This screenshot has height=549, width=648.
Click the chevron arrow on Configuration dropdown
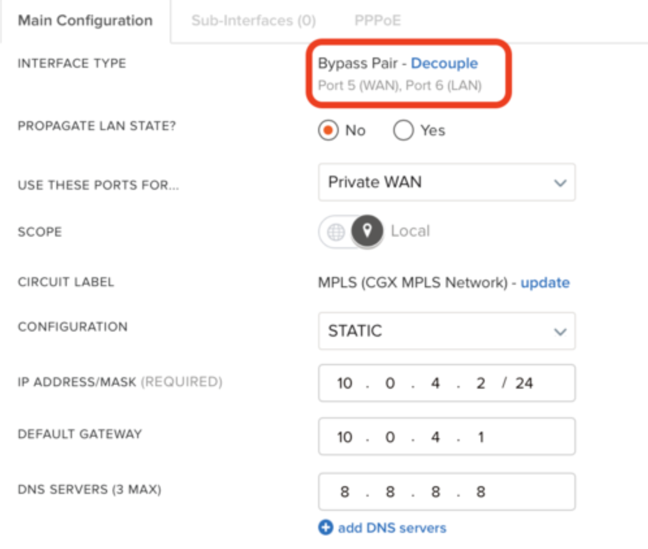tap(560, 332)
